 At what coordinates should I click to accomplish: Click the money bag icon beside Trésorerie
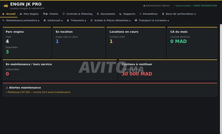[x=68, y=20]
